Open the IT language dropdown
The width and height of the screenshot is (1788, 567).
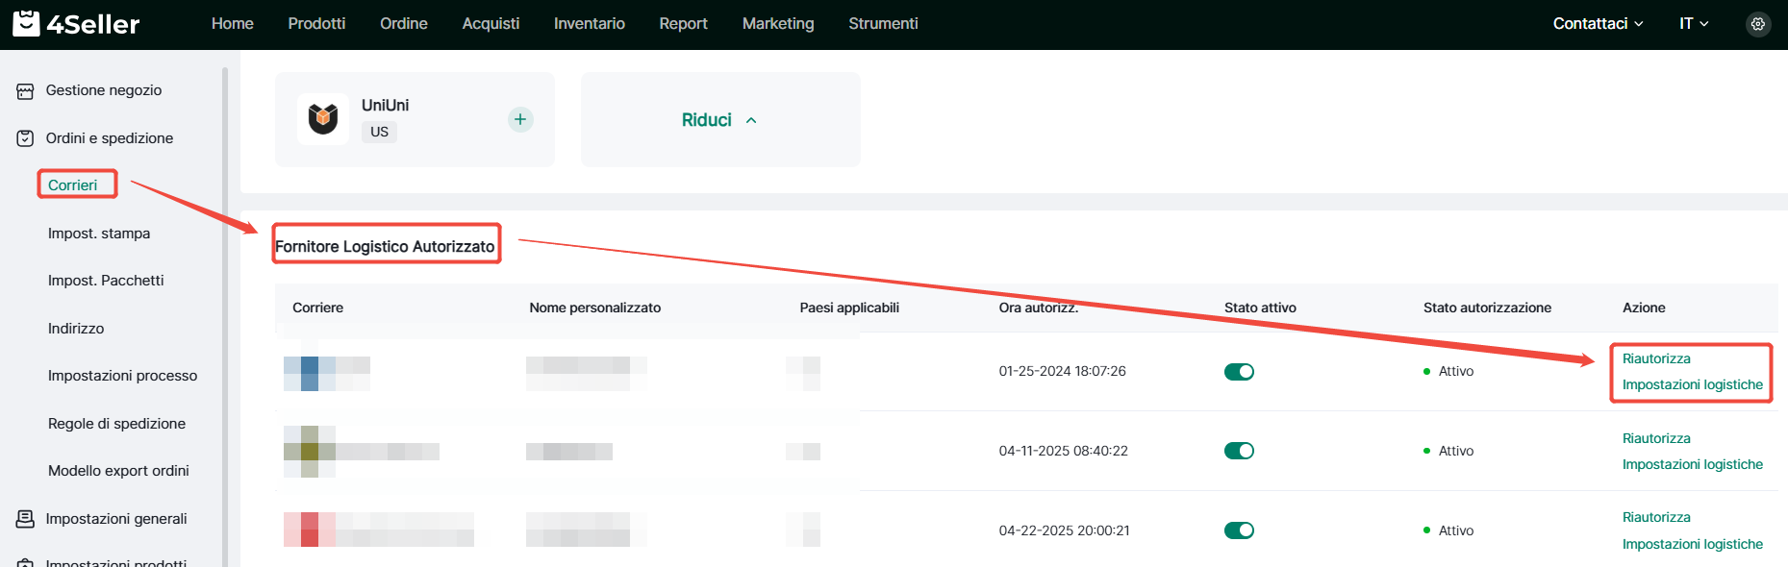tap(1693, 24)
